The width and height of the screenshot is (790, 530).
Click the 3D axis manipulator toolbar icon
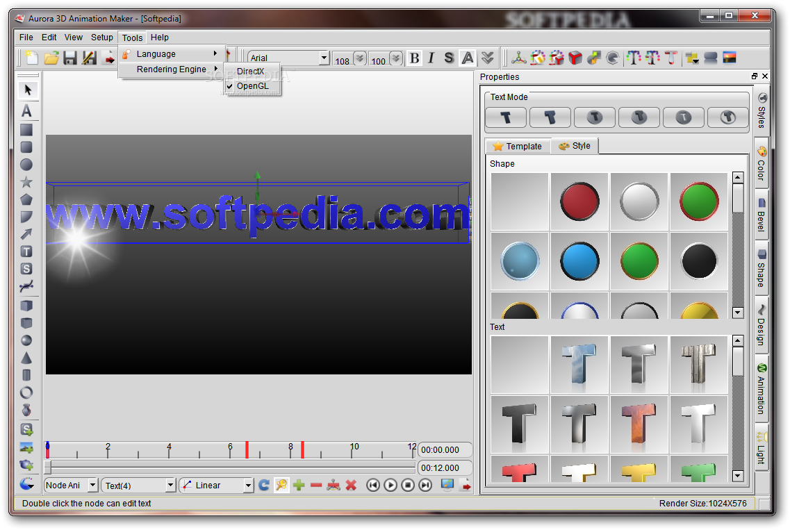519,58
